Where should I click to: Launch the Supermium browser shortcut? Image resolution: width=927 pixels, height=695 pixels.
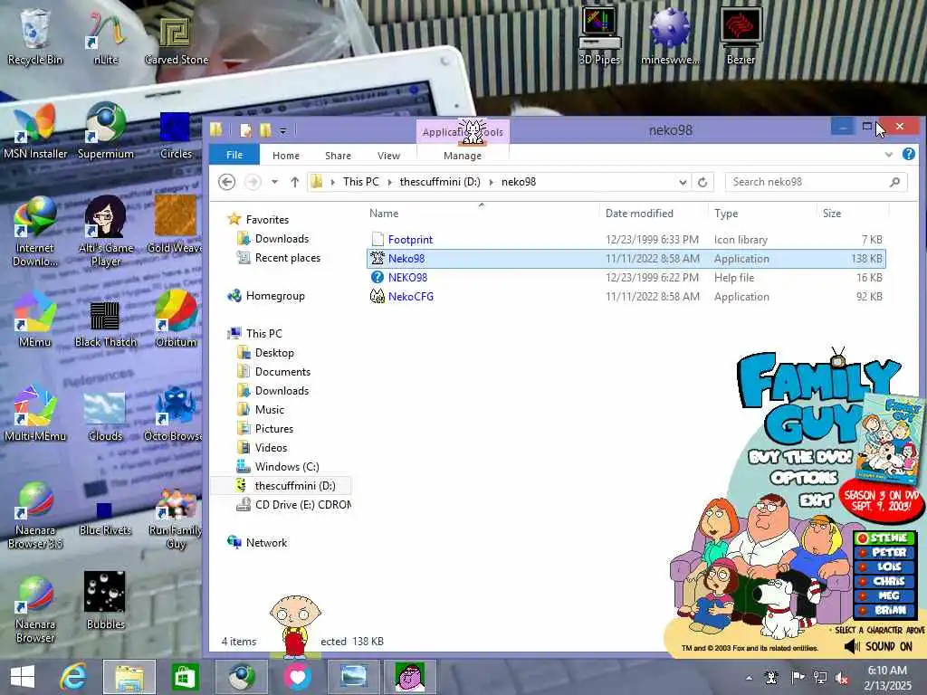coord(105,131)
